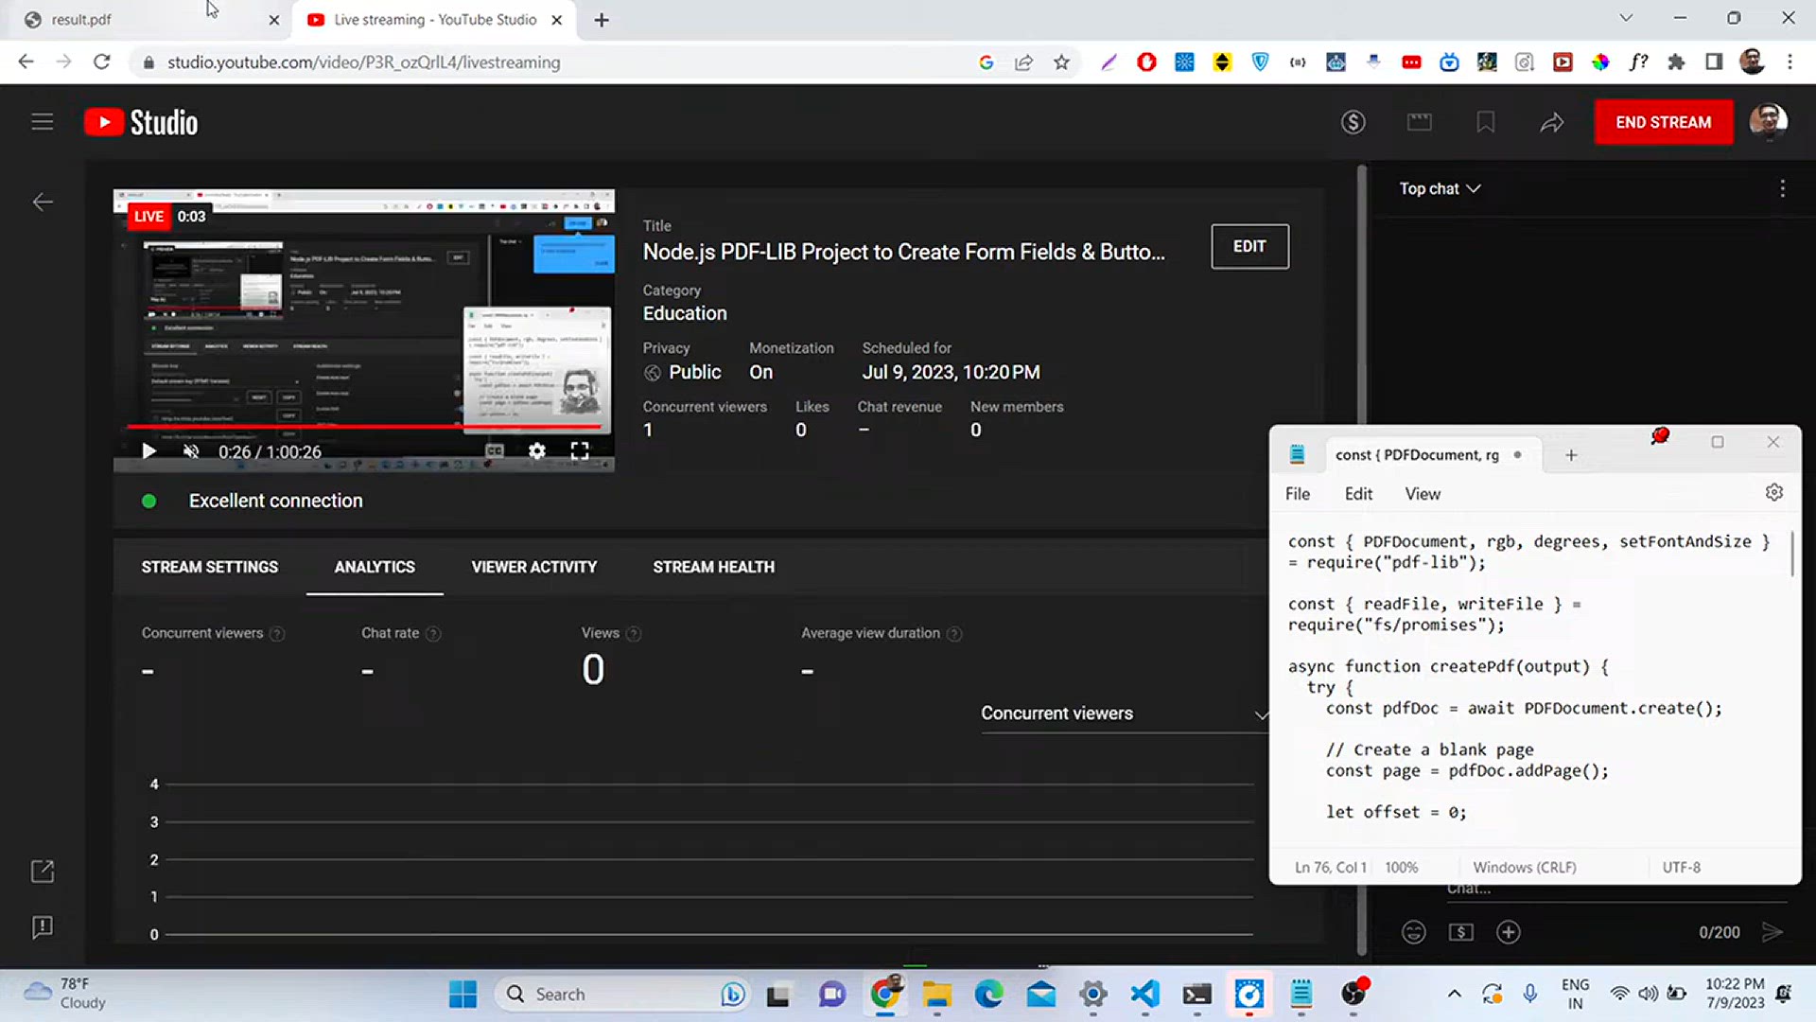Click the END STREAM button

point(1663,122)
